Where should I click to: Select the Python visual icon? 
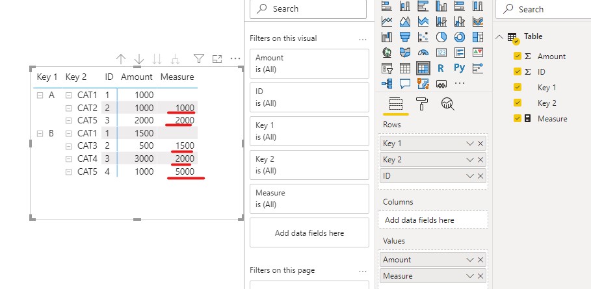[x=460, y=68]
